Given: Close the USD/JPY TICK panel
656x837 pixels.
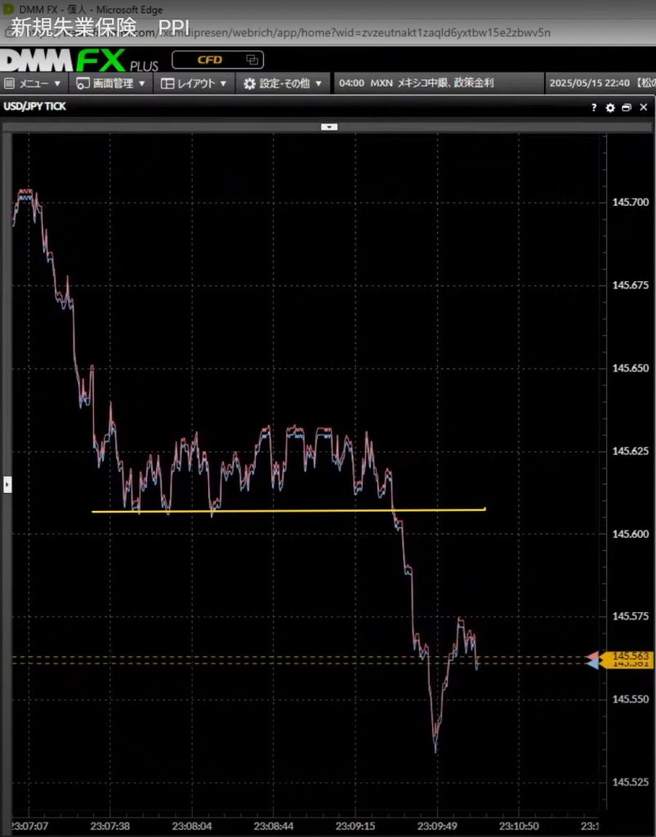Looking at the screenshot, I should point(642,108).
